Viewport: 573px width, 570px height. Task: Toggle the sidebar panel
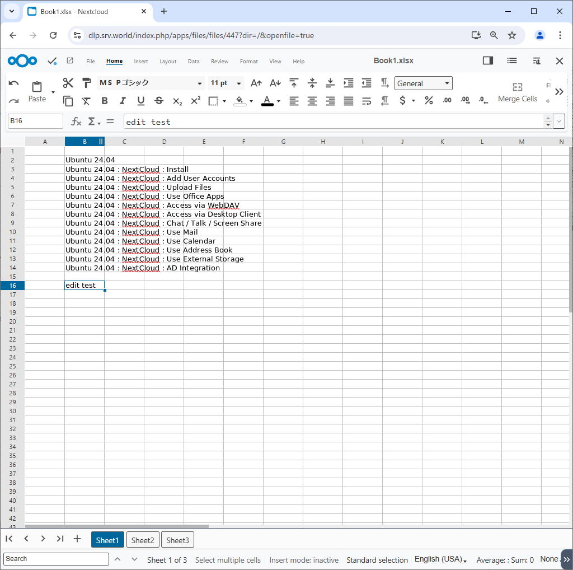pos(488,60)
